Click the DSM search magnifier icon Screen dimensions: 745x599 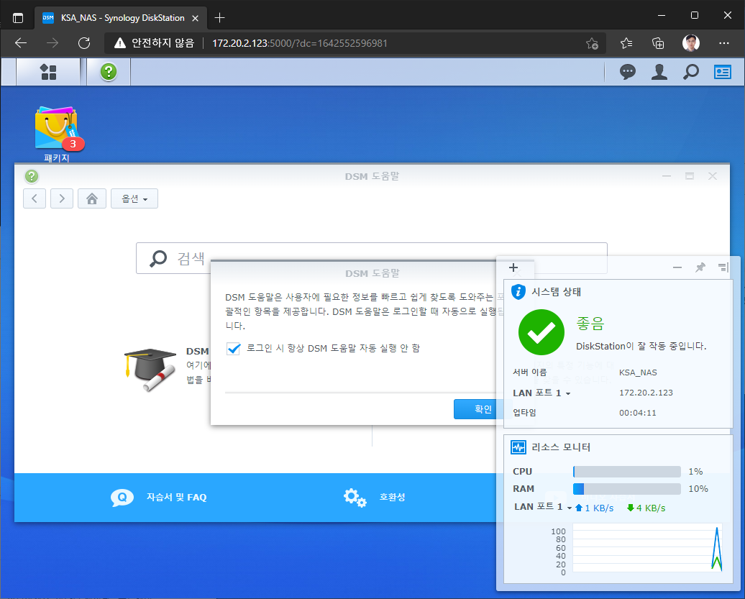(691, 72)
